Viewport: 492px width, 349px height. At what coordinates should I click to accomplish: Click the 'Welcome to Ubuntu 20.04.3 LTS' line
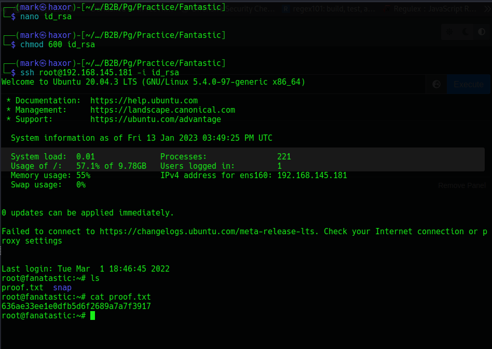coord(69,82)
